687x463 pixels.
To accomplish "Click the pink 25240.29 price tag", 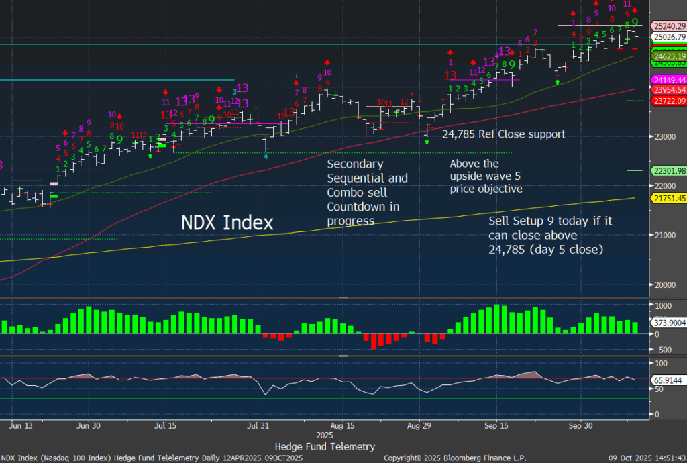I will pos(668,25).
